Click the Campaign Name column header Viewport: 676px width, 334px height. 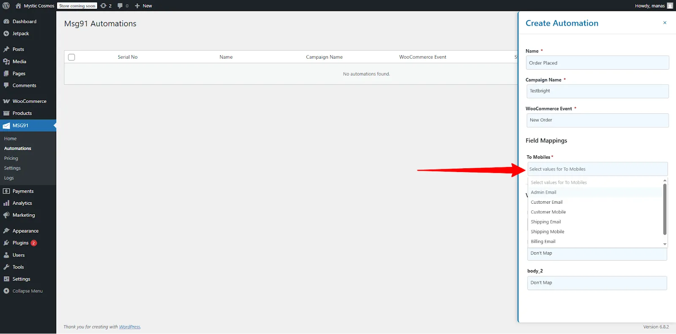(324, 57)
